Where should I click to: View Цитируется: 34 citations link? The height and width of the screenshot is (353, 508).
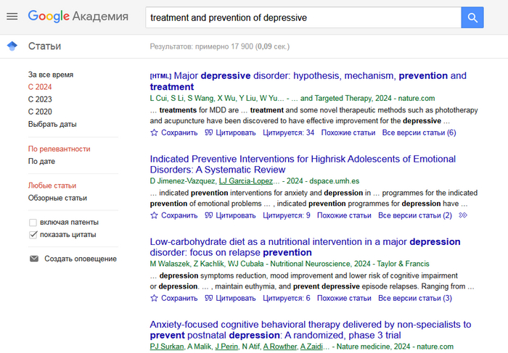tap(288, 133)
